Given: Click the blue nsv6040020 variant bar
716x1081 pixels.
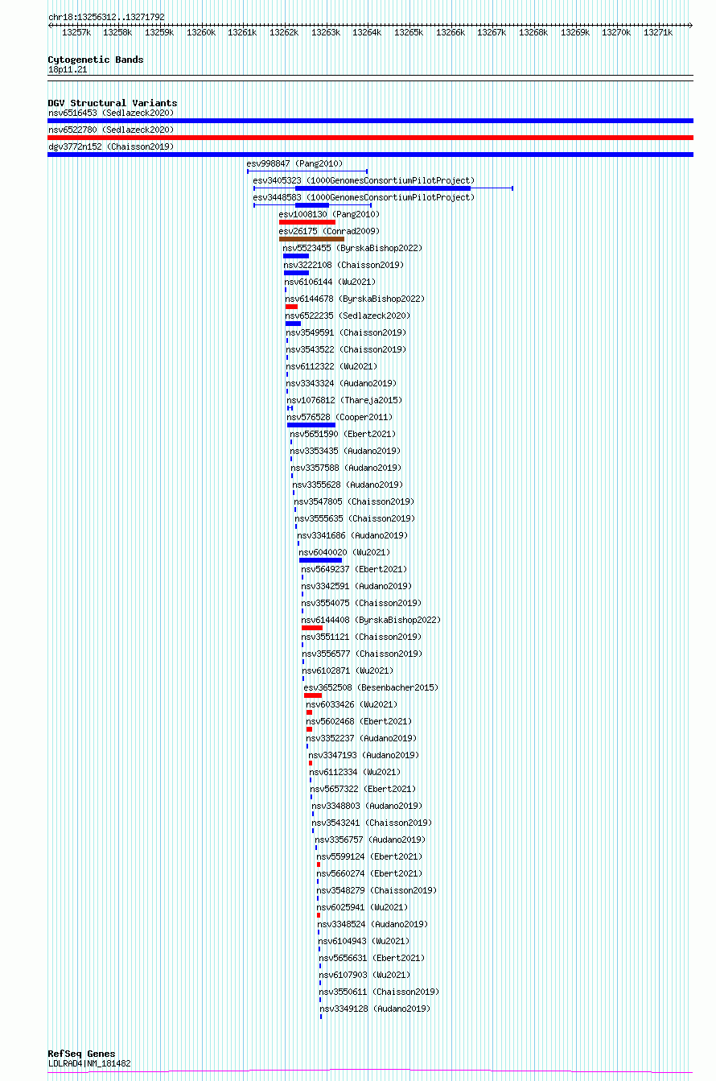Looking at the screenshot, I should pyautogui.click(x=320, y=560).
